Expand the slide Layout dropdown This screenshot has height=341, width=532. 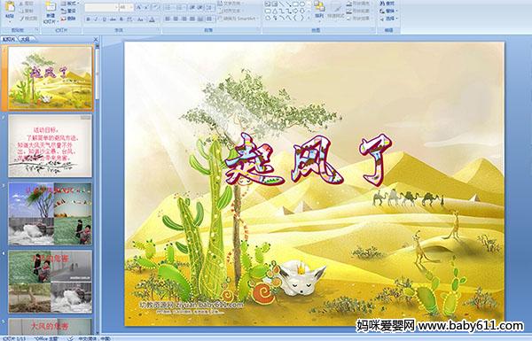69,4
